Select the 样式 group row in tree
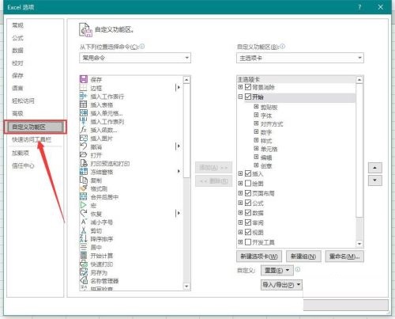Image resolution: width=395 pixels, height=319 pixels. (x=266, y=140)
